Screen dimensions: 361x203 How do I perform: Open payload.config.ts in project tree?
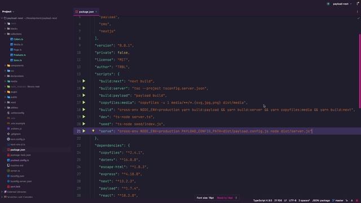20,160
